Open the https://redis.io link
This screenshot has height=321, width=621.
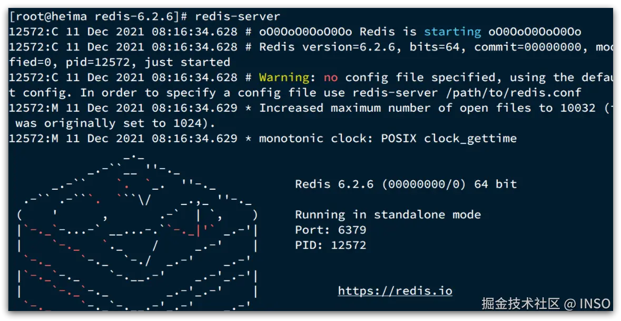pos(395,291)
